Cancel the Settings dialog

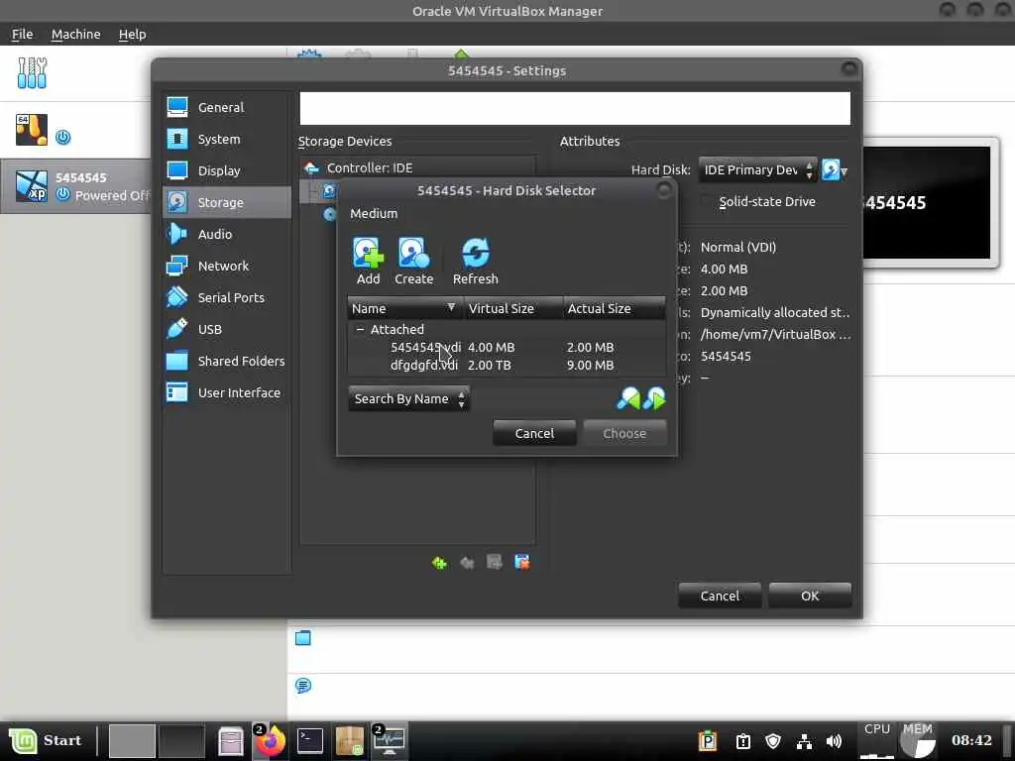[720, 596]
